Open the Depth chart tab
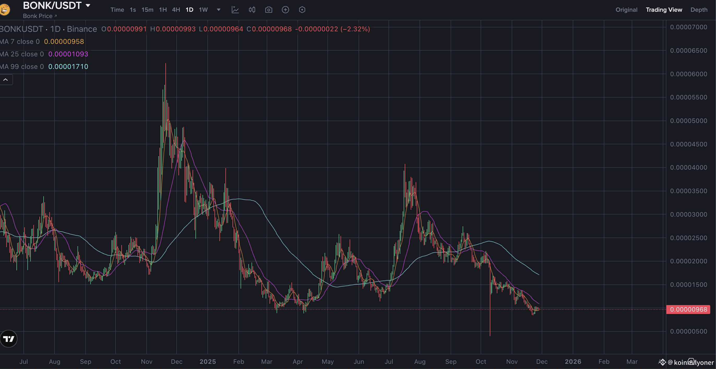 [x=699, y=10]
